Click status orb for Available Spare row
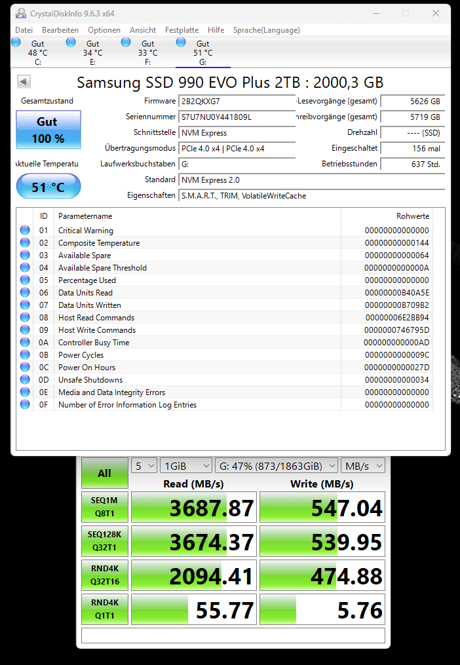460x665 pixels. click(x=25, y=255)
